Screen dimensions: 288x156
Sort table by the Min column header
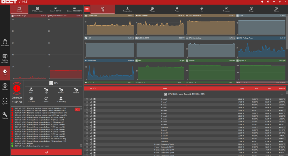click(256, 88)
